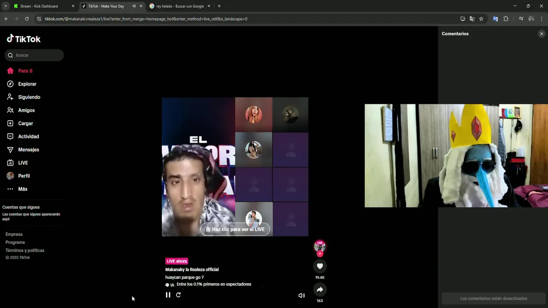Pause the live video preview
The height and width of the screenshot is (308, 548).
point(168,295)
